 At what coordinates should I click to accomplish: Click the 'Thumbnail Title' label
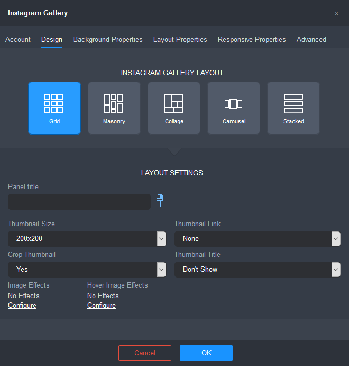coord(197,254)
